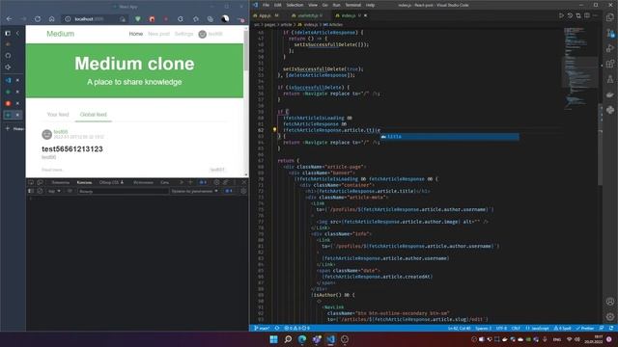Image resolution: width=618 pixels, height=347 pixels.
Task: Open errors and warnings in status bar
Action: click(x=296, y=328)
